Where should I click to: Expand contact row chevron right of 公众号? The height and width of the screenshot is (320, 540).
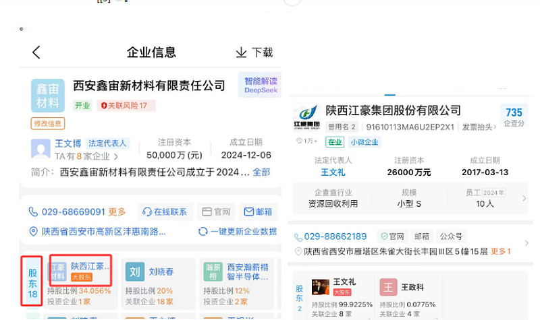(526, 243)
